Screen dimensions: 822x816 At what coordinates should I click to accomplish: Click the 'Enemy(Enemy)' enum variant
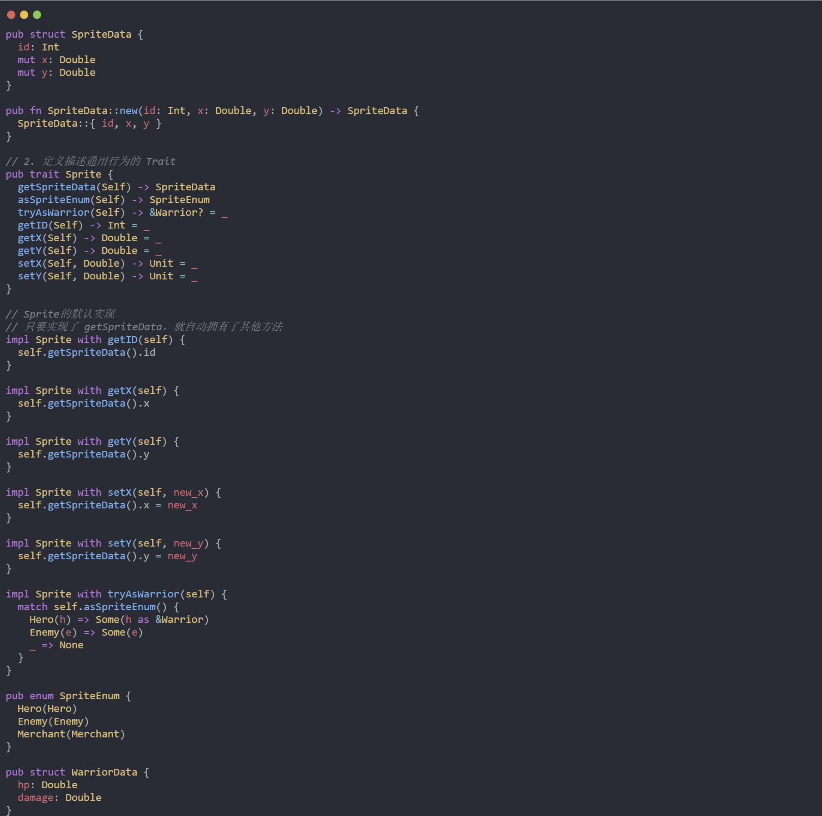53,721
